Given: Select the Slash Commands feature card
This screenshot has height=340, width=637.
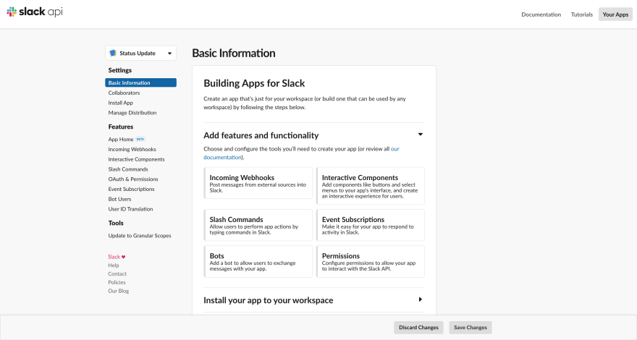Looking at the screenshot, I should click(258, 225).
